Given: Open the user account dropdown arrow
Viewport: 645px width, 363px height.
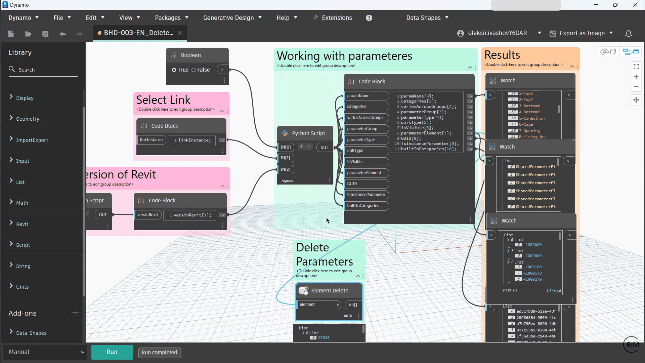Looking at the screenshot, I should click(539, 33).
